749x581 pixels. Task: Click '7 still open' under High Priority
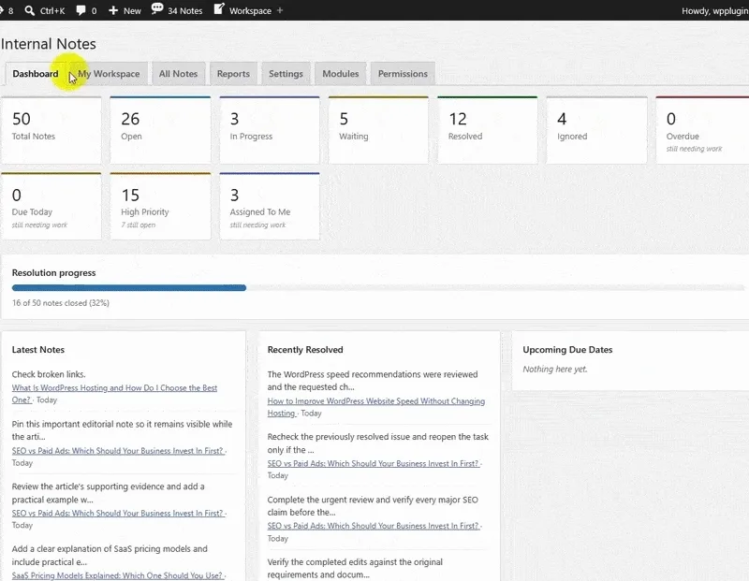click(138, 225)
